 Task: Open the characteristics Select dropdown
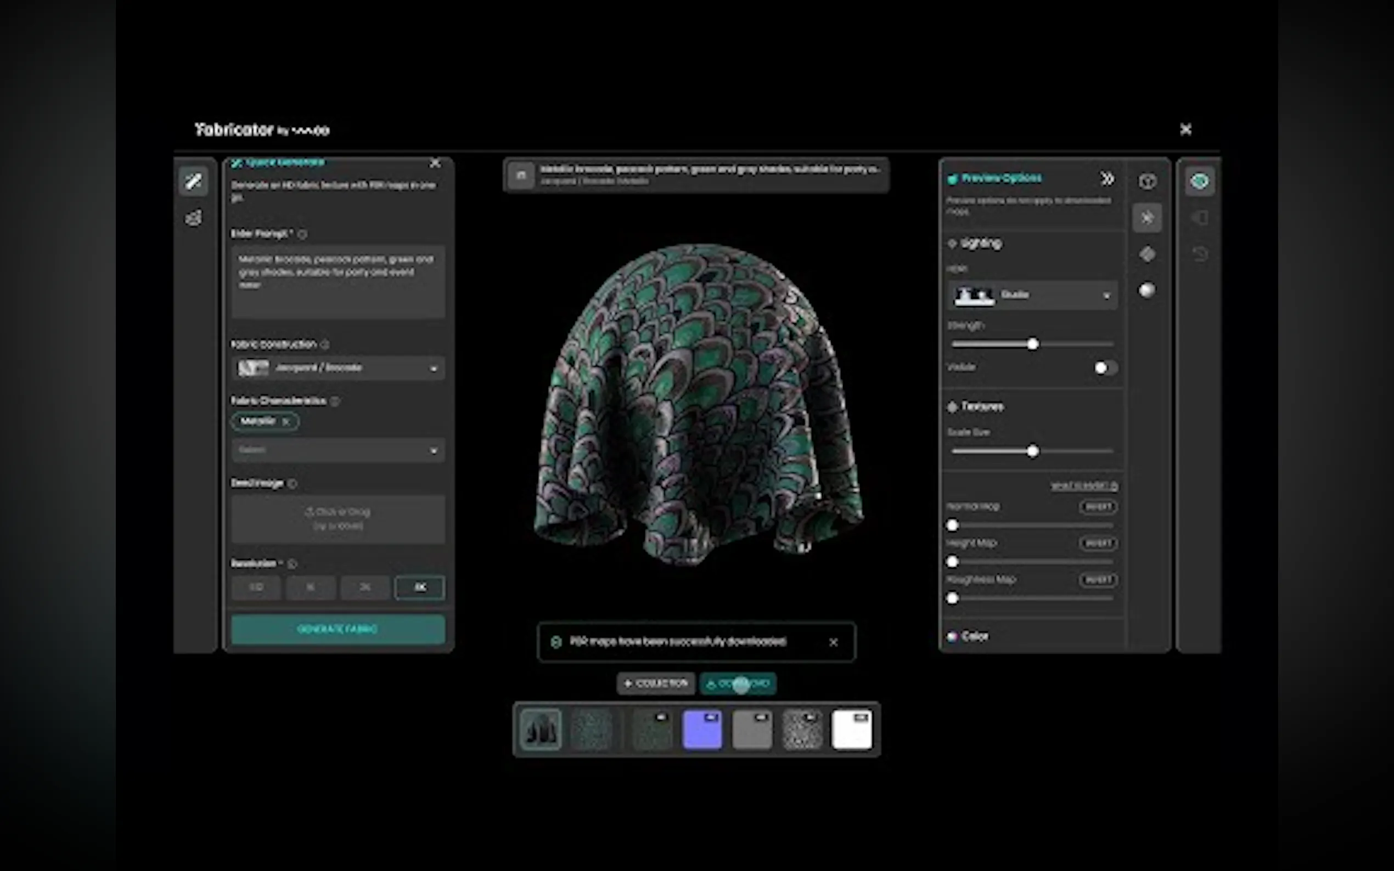pos(338,450)
